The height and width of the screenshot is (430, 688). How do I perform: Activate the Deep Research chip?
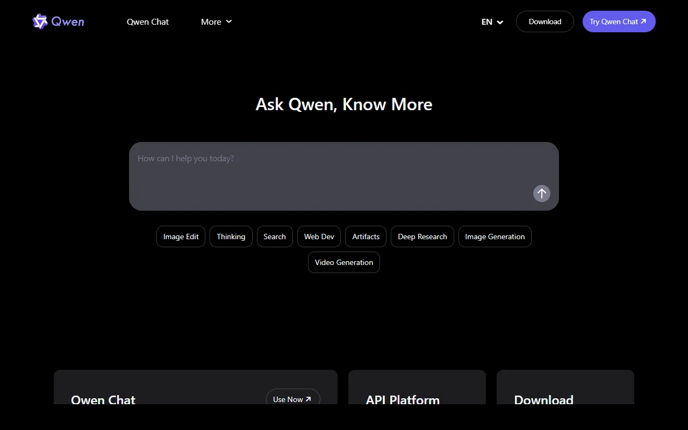422,236
